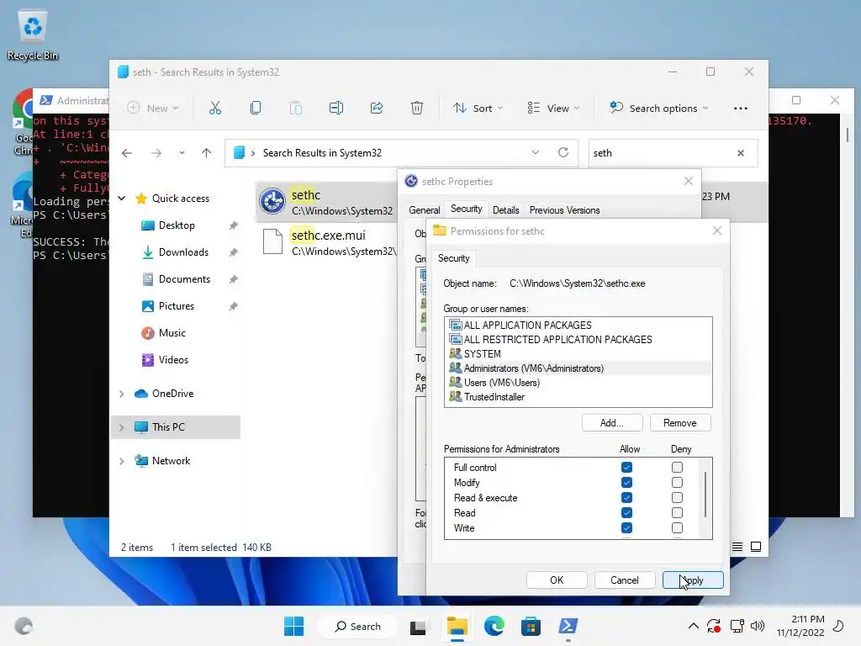Image resolution: width=861 pixels, height=646 pixels.
Task: Click the Cut scissors icon in Explorer toolbar
Action: pos(214,109)
